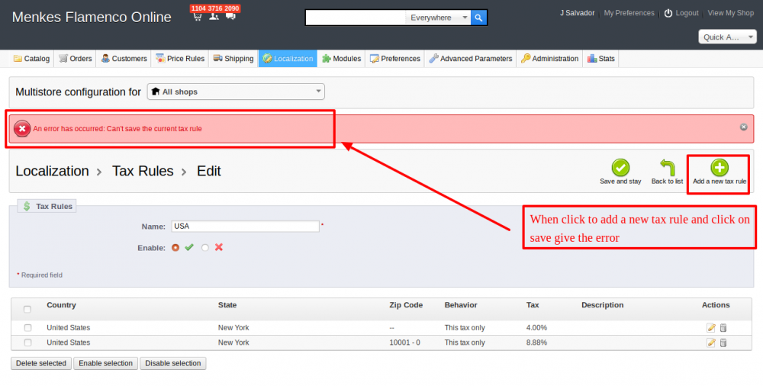This screenshot has height=386, width=763.
Task: Open the Stats menu
Action: (x=601, y=59)
